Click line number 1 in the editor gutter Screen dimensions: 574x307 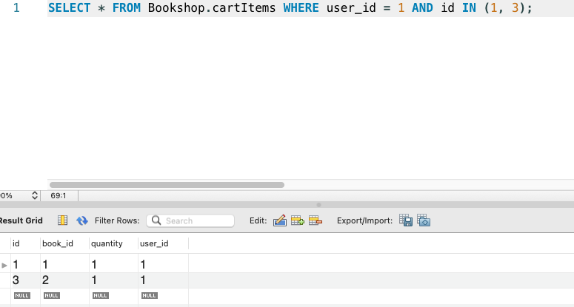16,7
